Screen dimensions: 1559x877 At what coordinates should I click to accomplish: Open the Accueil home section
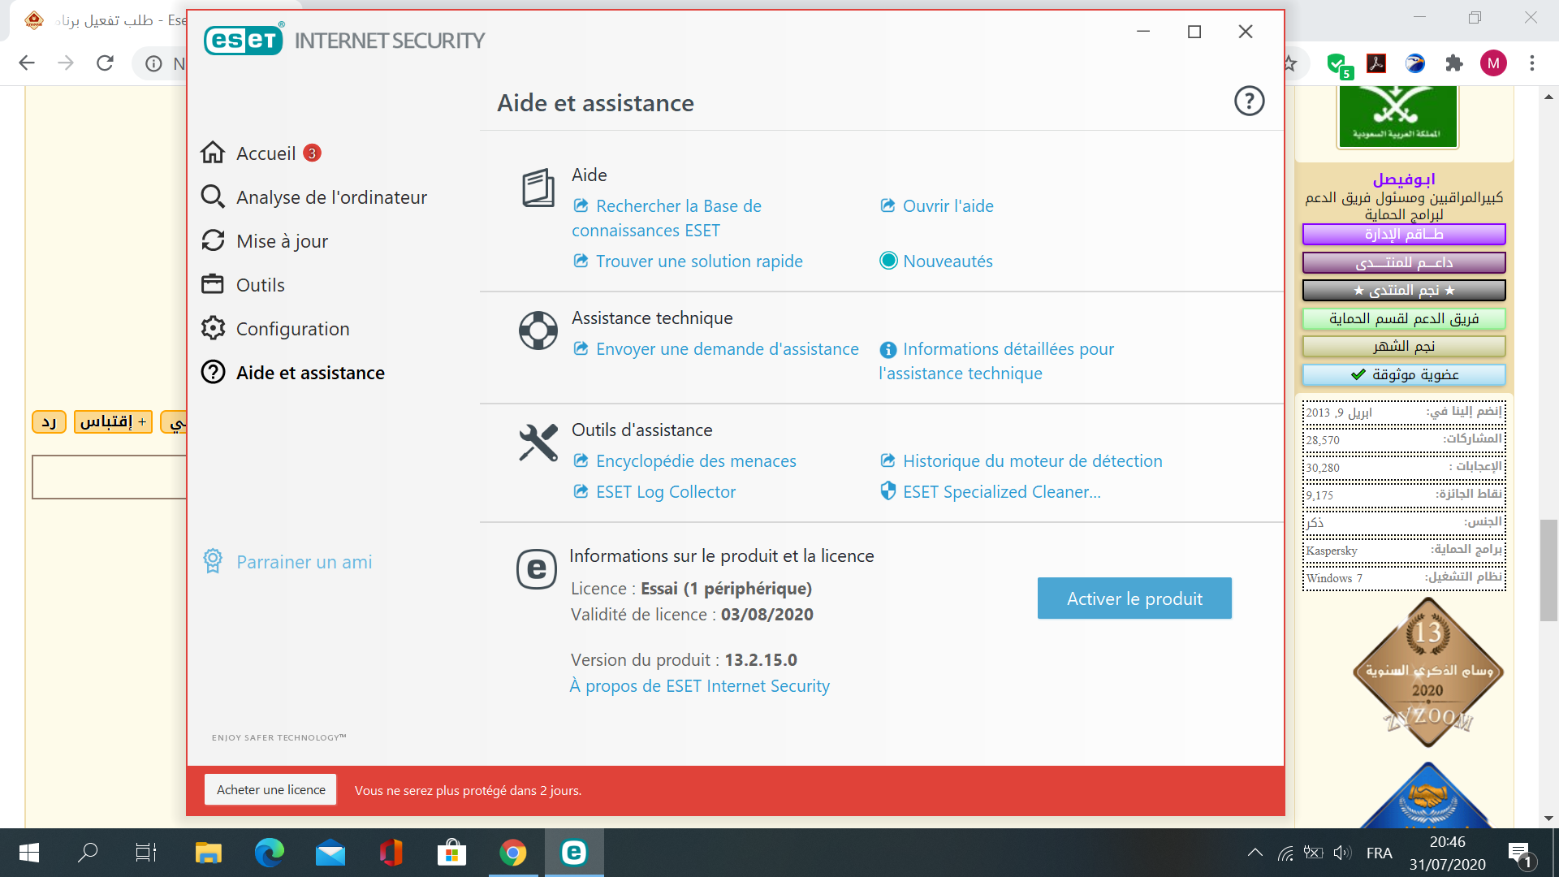(x=266, y=153)
